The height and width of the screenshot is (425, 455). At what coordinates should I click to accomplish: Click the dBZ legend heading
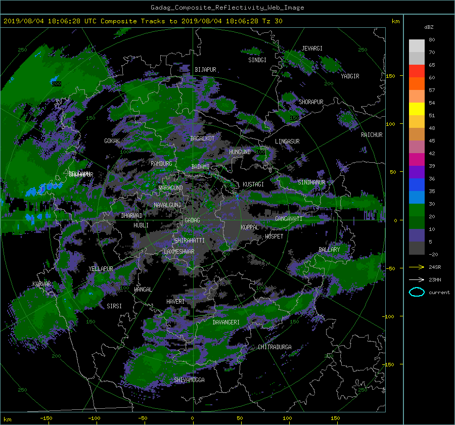coord(429,27)
